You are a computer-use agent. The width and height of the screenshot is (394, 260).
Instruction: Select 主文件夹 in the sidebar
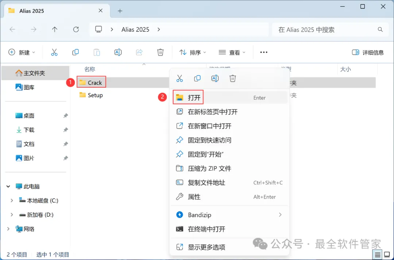point(35,73)
